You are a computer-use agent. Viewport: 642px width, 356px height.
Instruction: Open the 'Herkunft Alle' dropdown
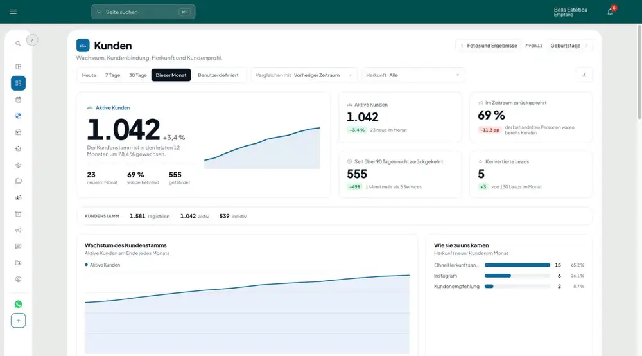(413, 75)
